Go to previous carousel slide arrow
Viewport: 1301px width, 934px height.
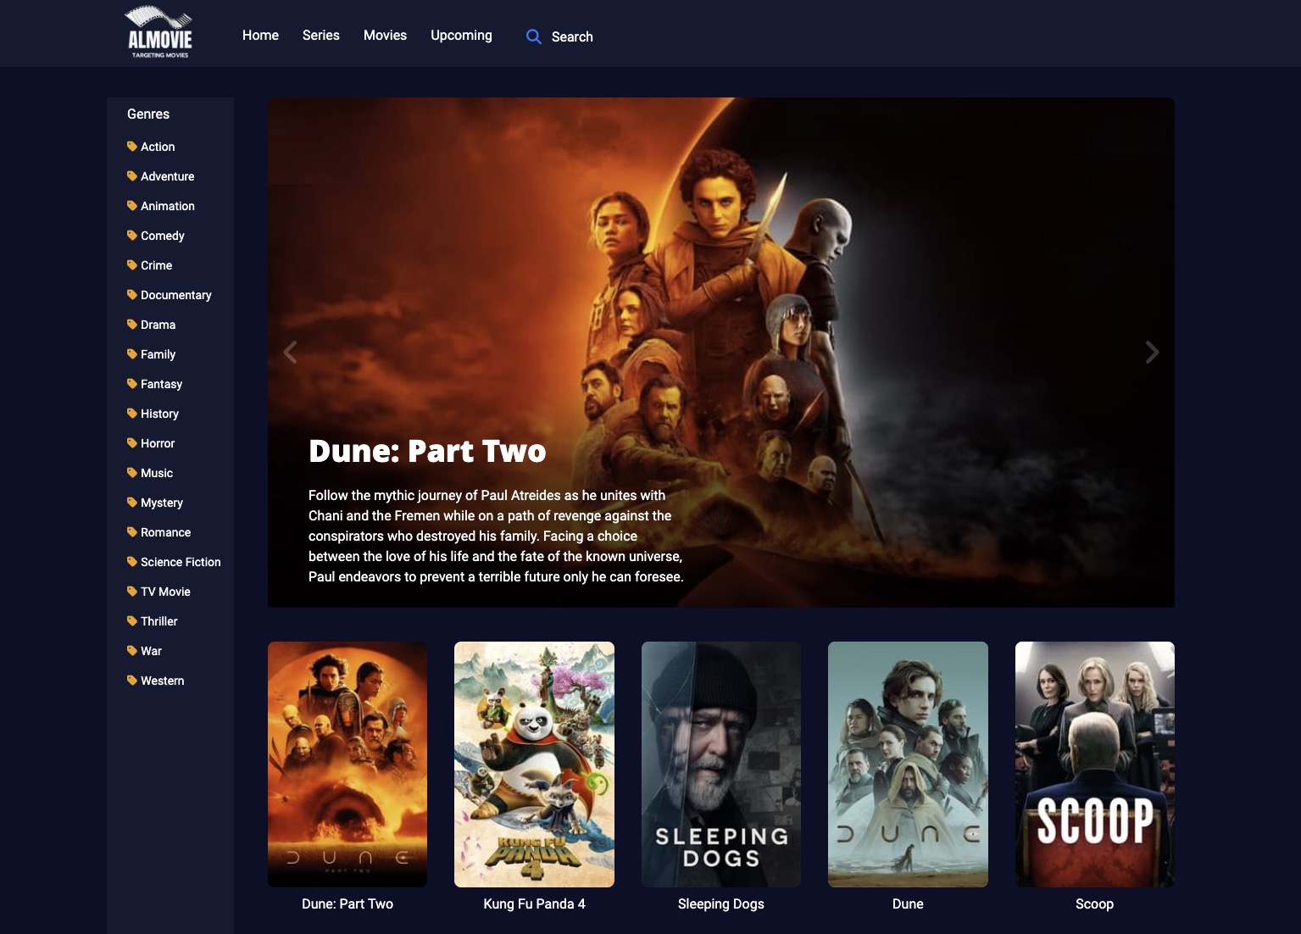290,352
